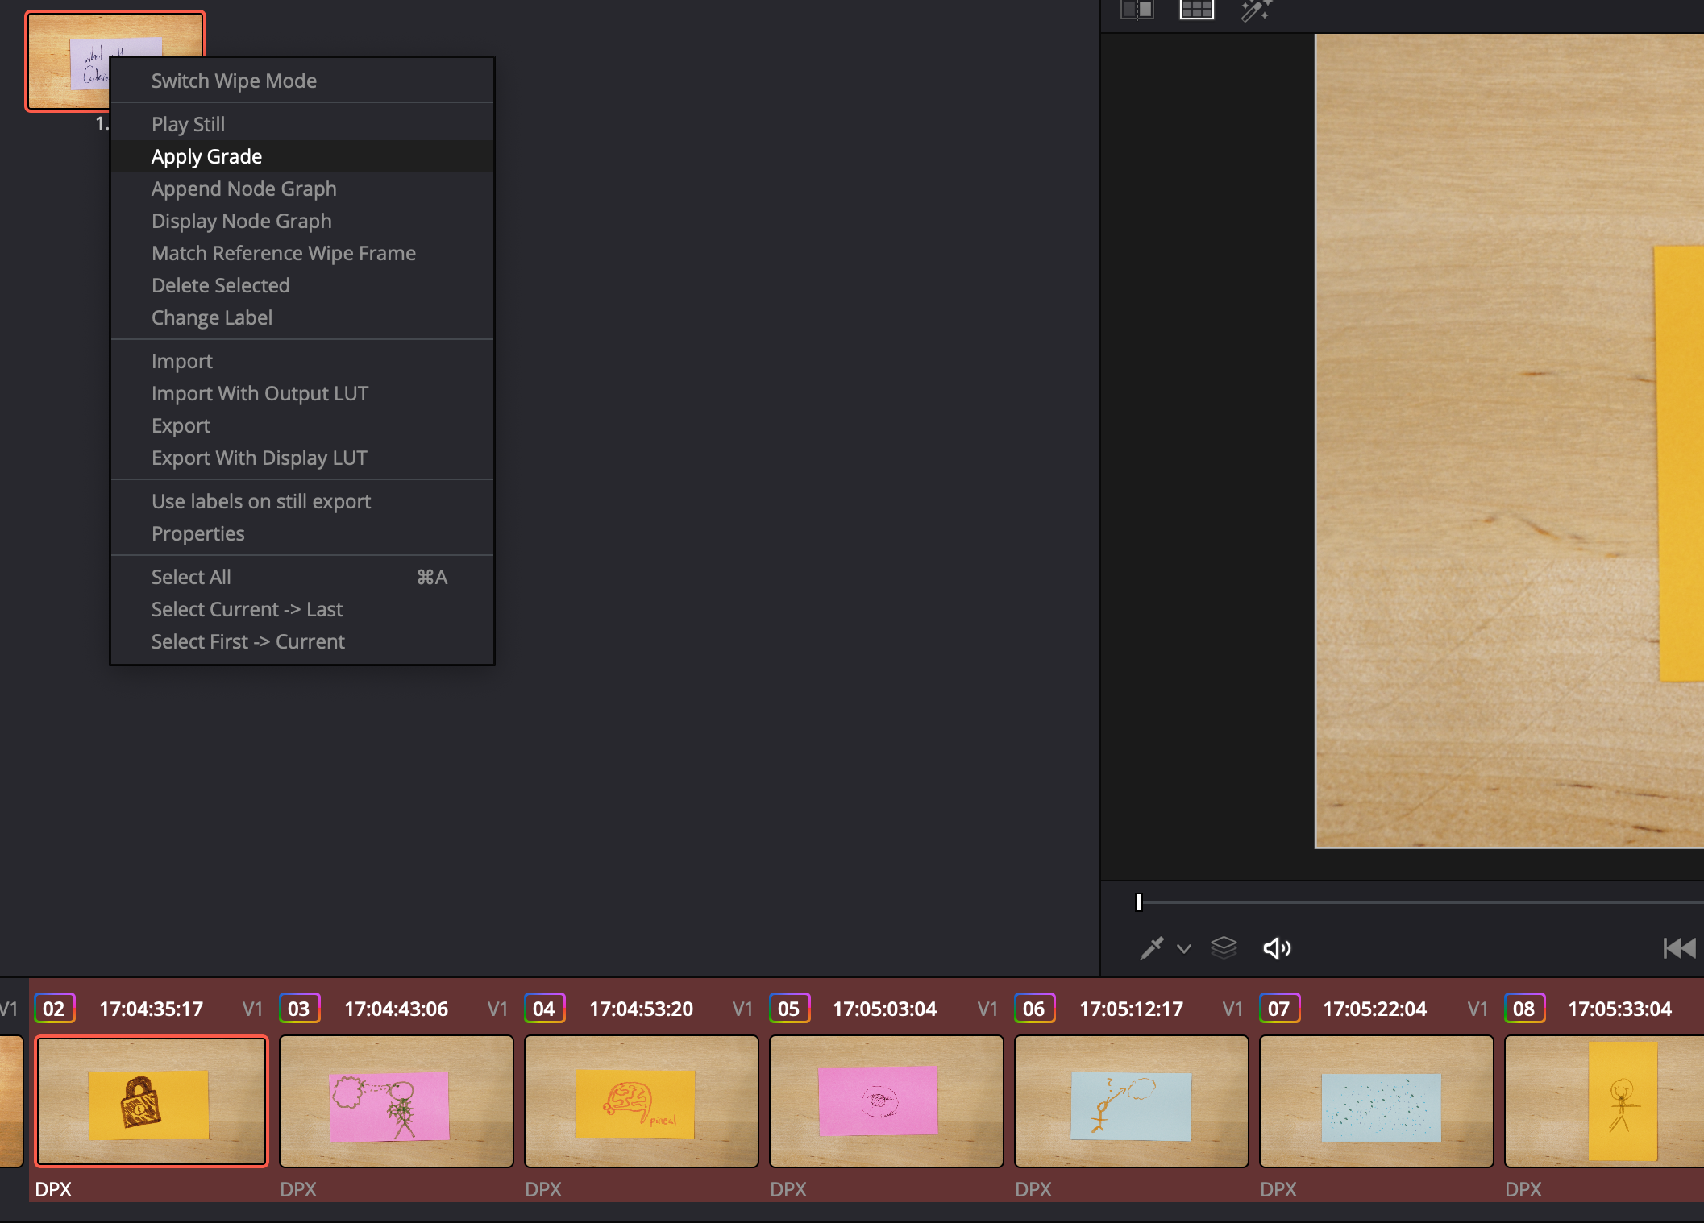Expand the eyedropper tool dropdown chevron

[x=1183, y=949]
